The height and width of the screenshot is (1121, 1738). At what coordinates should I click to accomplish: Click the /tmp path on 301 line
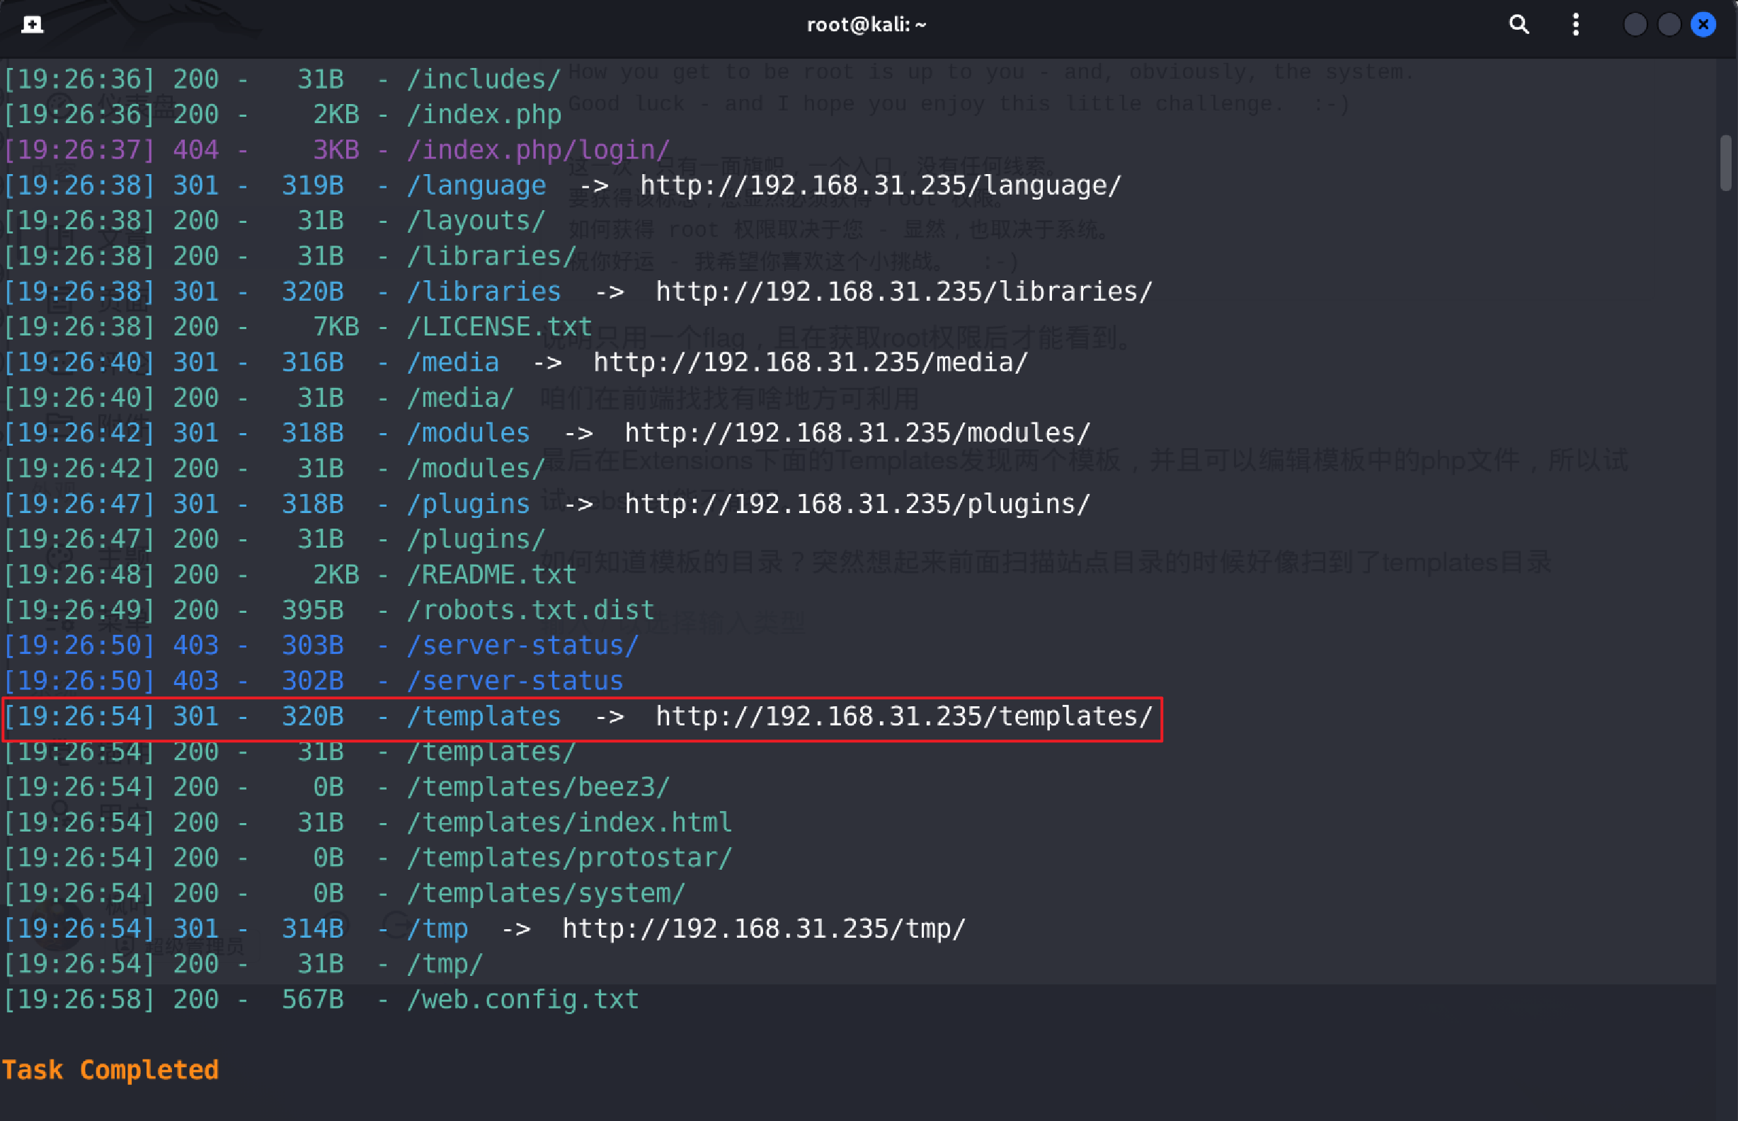pyautogui.click(x=437, y=929)
